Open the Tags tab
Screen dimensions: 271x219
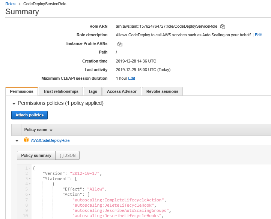tap(93, 91)
